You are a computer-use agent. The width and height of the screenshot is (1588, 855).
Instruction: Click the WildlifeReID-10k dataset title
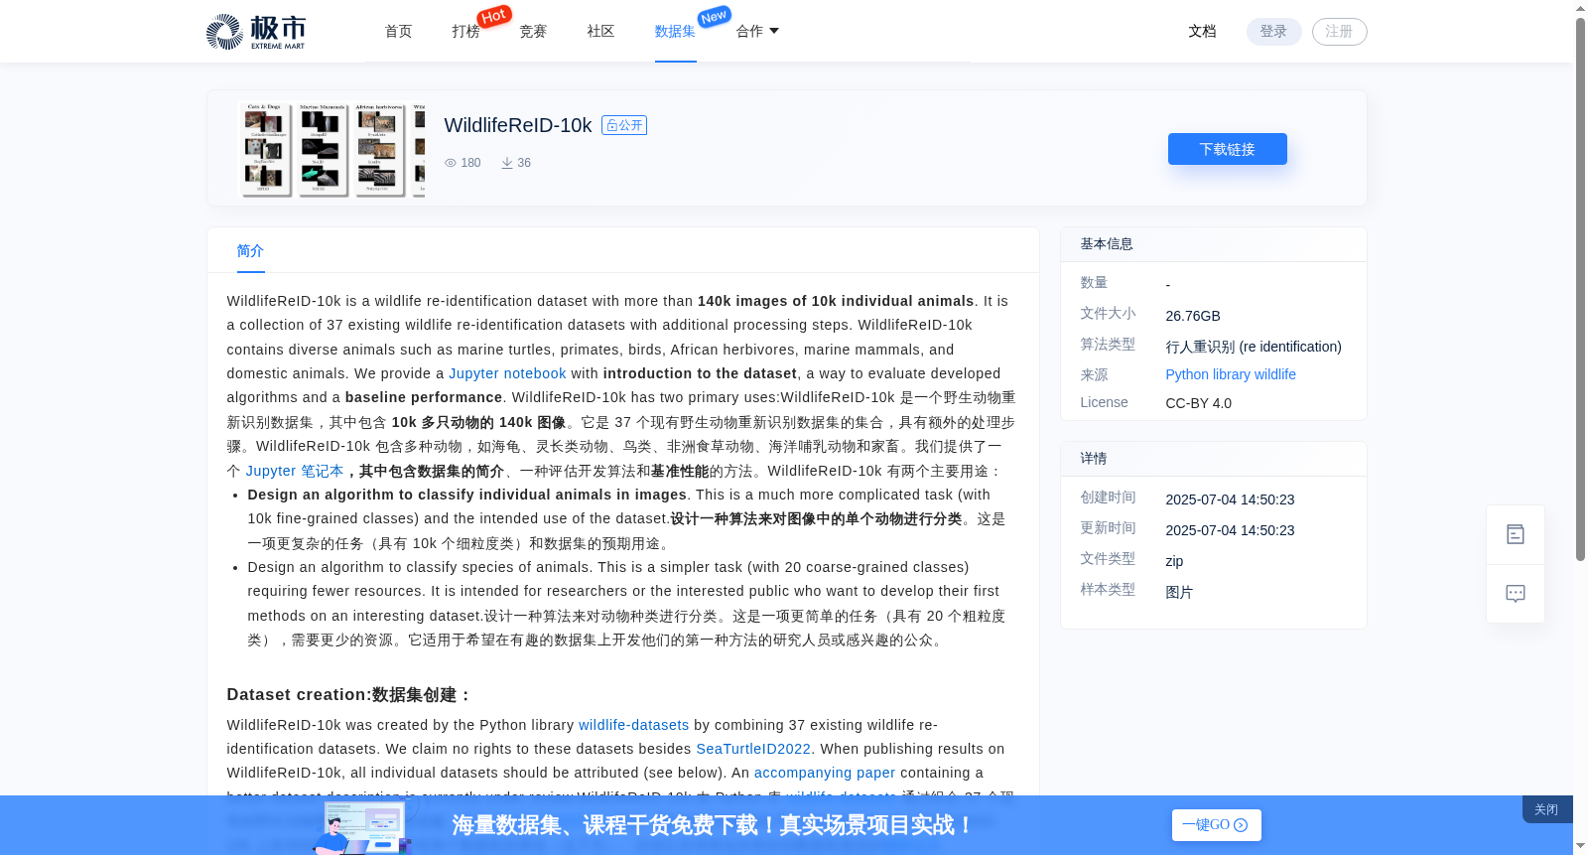pyautogui.click(x=518, y=125)
